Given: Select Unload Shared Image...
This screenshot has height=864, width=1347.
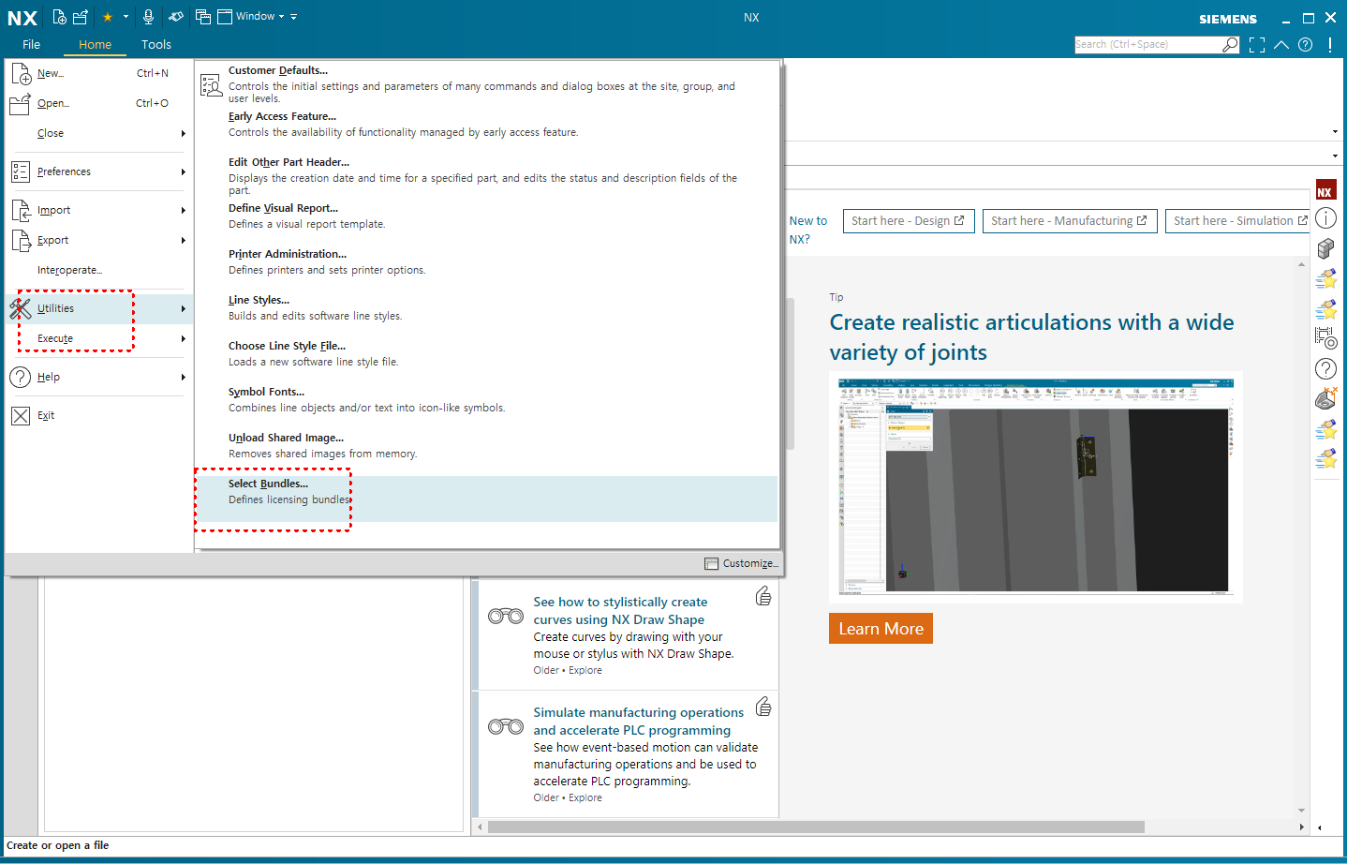Looking at the screenshot, I should coord(487,446).
